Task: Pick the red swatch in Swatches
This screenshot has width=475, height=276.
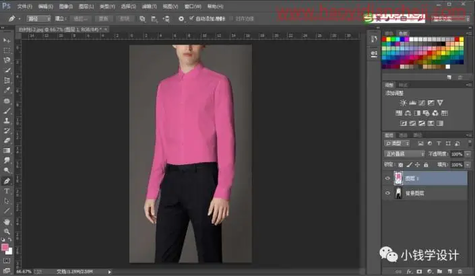Action: pyautogui.click(x=384, y=39)
